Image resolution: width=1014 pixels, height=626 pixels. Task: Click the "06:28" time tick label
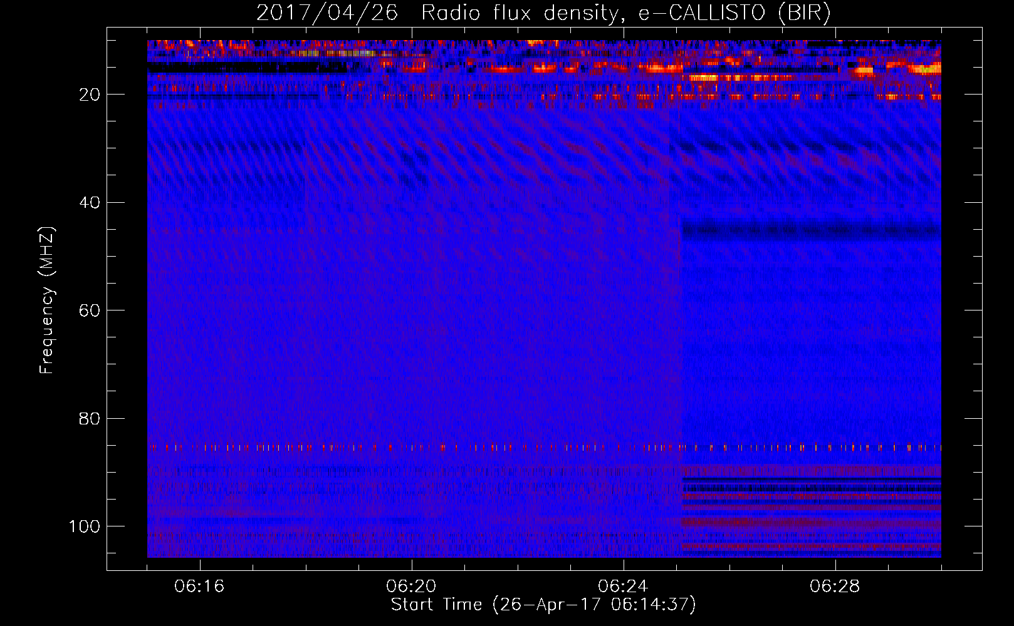point(835,587)
